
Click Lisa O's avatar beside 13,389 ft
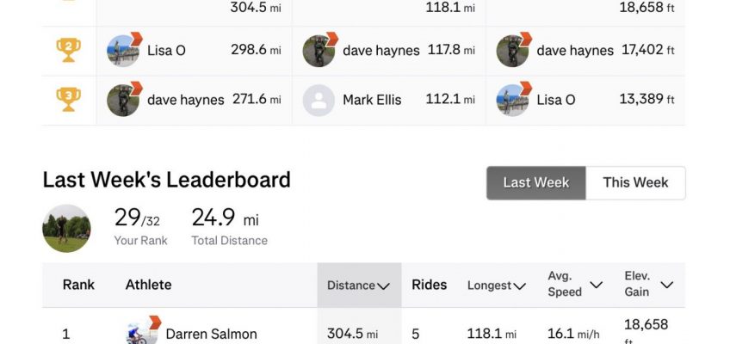pyautogui.click(x=513, y=100)
